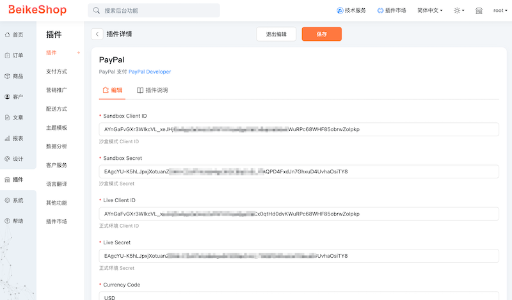Open 文章 in sidebar
The height and width of the screenshot is (300, 512).
click(x=14, y=118)
